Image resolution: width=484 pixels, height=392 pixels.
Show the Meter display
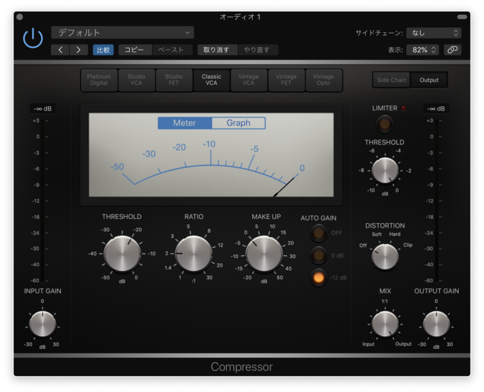[x=184, y=123]
